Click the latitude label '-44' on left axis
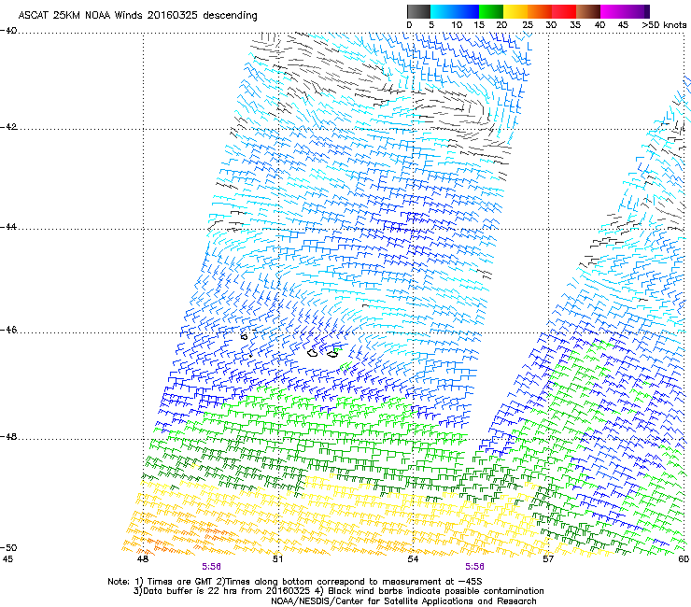 (8, 227)
